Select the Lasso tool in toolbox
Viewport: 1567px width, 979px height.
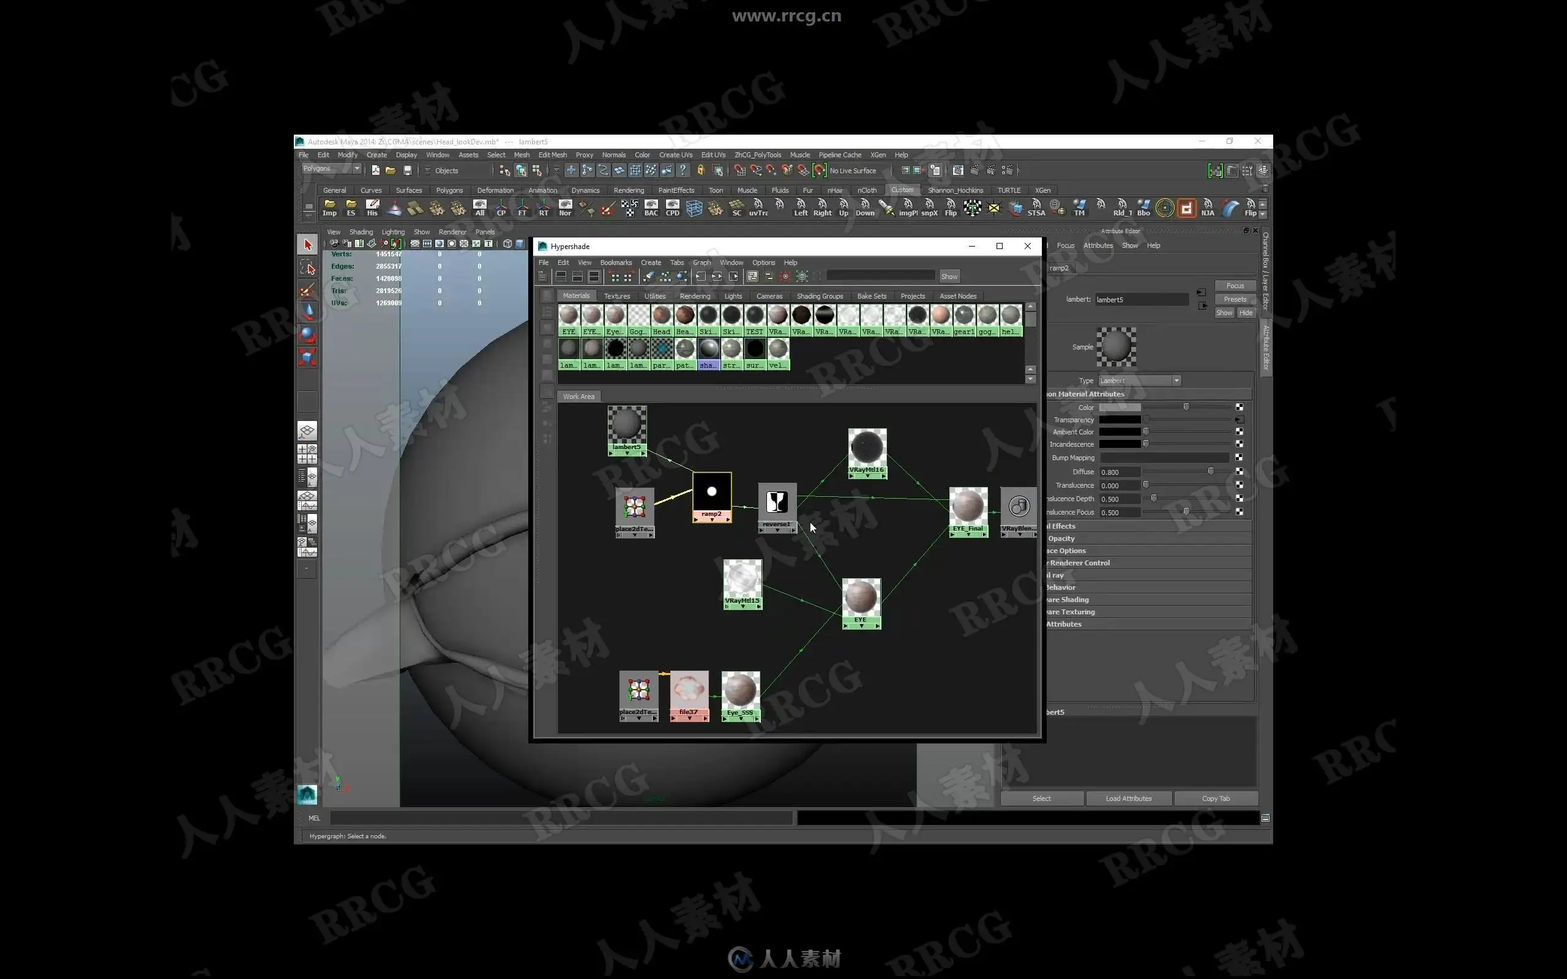point(307,267)
